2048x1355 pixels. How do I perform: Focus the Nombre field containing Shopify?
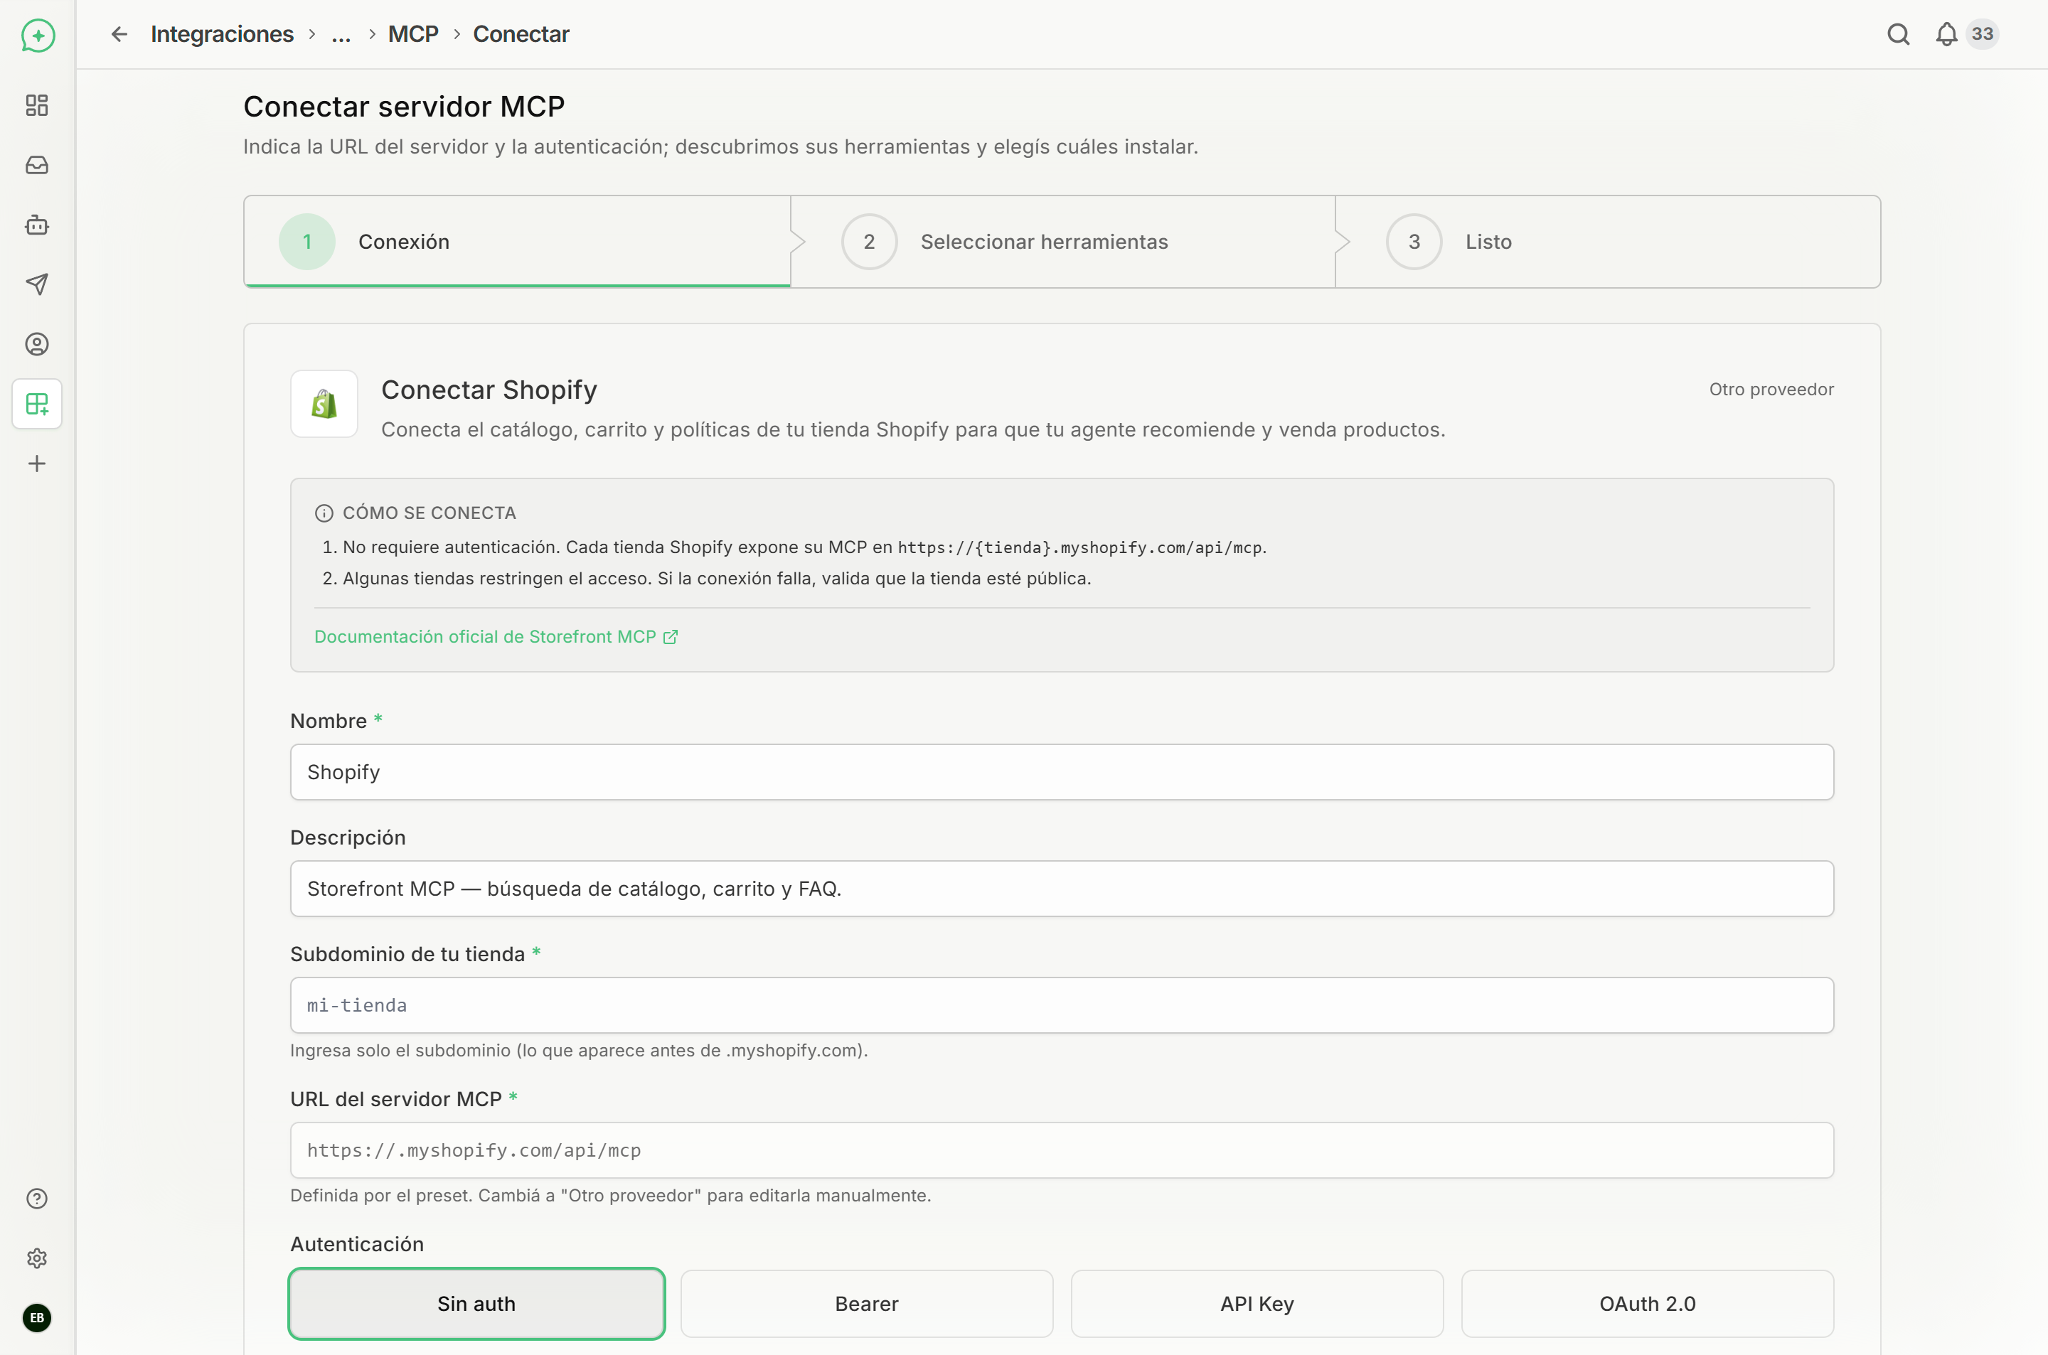click(x=1062, y=771)
